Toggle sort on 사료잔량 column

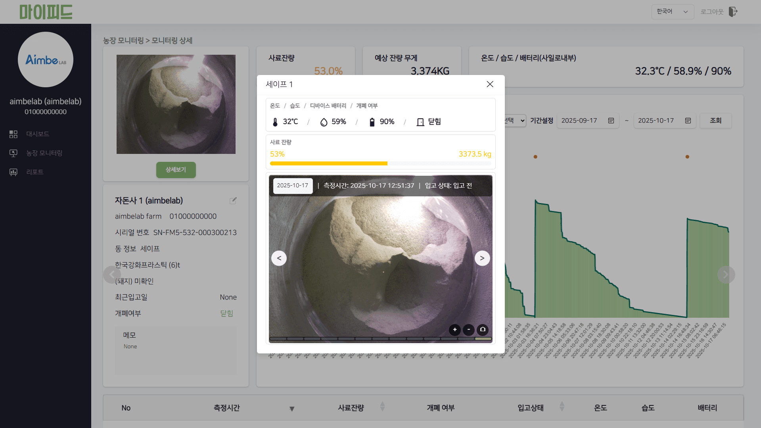(382, 407)
